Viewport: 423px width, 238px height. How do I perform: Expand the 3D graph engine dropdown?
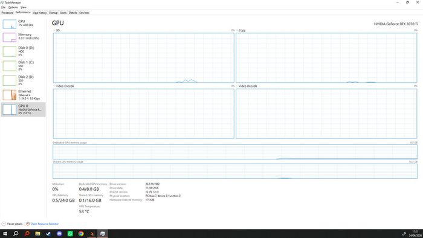[56, 30]
